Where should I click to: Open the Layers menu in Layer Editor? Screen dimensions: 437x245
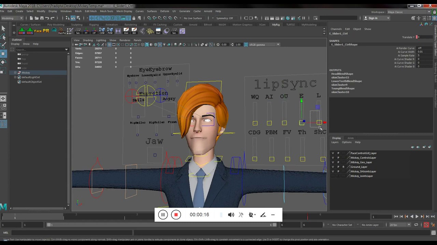coord(335,142)
